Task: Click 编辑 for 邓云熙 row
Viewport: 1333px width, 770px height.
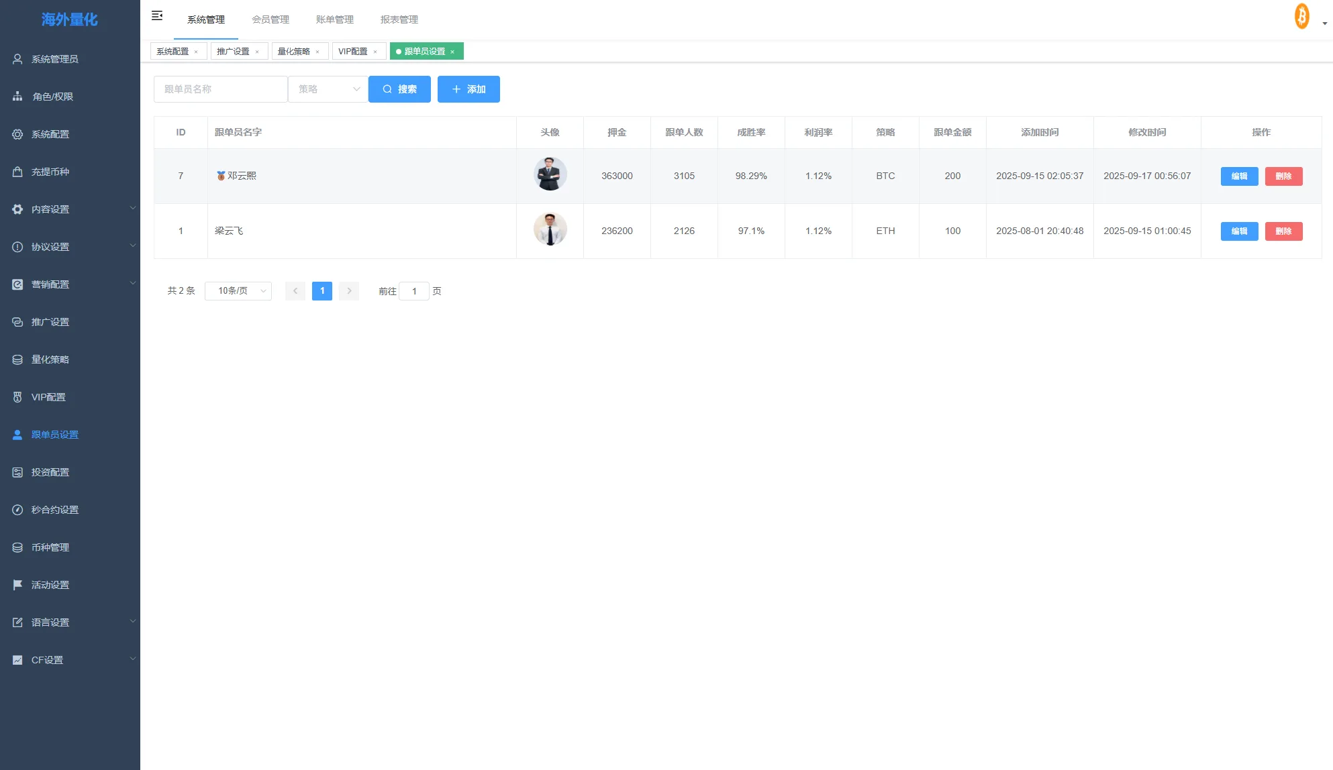Action: coord(1239,176)
